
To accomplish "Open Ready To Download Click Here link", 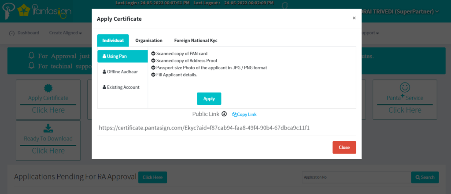I will click(x=48, y=151).
